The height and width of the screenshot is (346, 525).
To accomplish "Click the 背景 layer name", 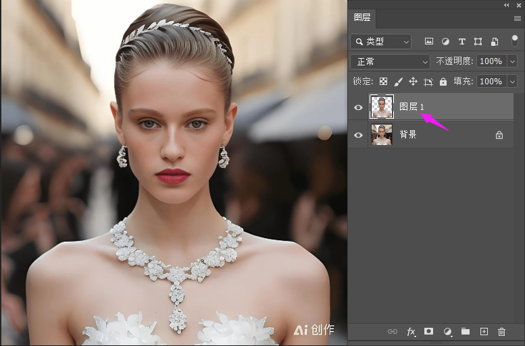I will [408, 134].
